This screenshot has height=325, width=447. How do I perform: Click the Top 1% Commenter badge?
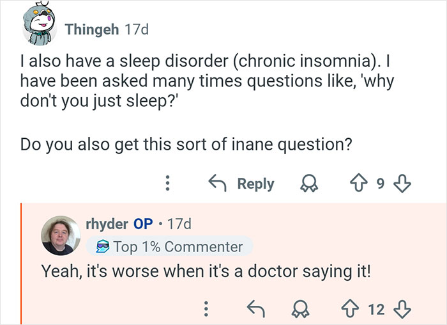[169, 246]
